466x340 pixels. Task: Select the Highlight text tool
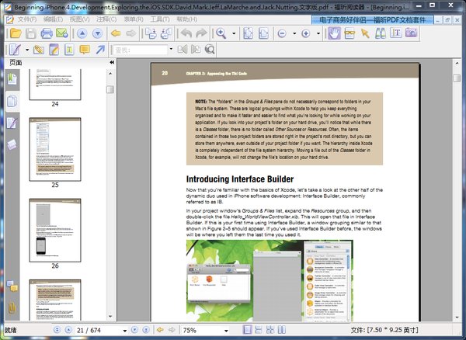coord(54,50)
